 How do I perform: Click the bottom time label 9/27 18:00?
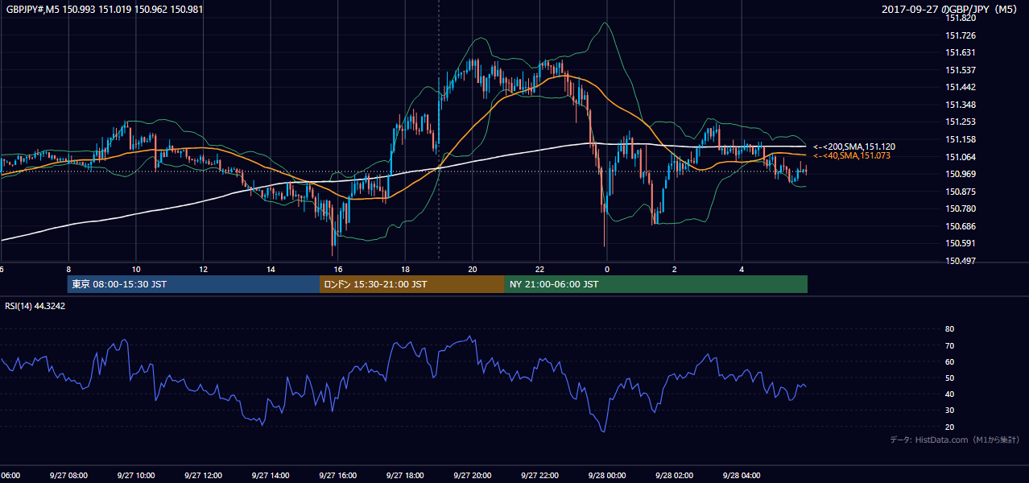click(x=405, y=475)
